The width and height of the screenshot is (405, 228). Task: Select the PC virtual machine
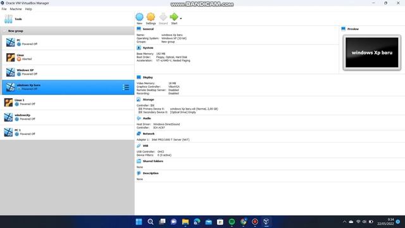[68, 42]
